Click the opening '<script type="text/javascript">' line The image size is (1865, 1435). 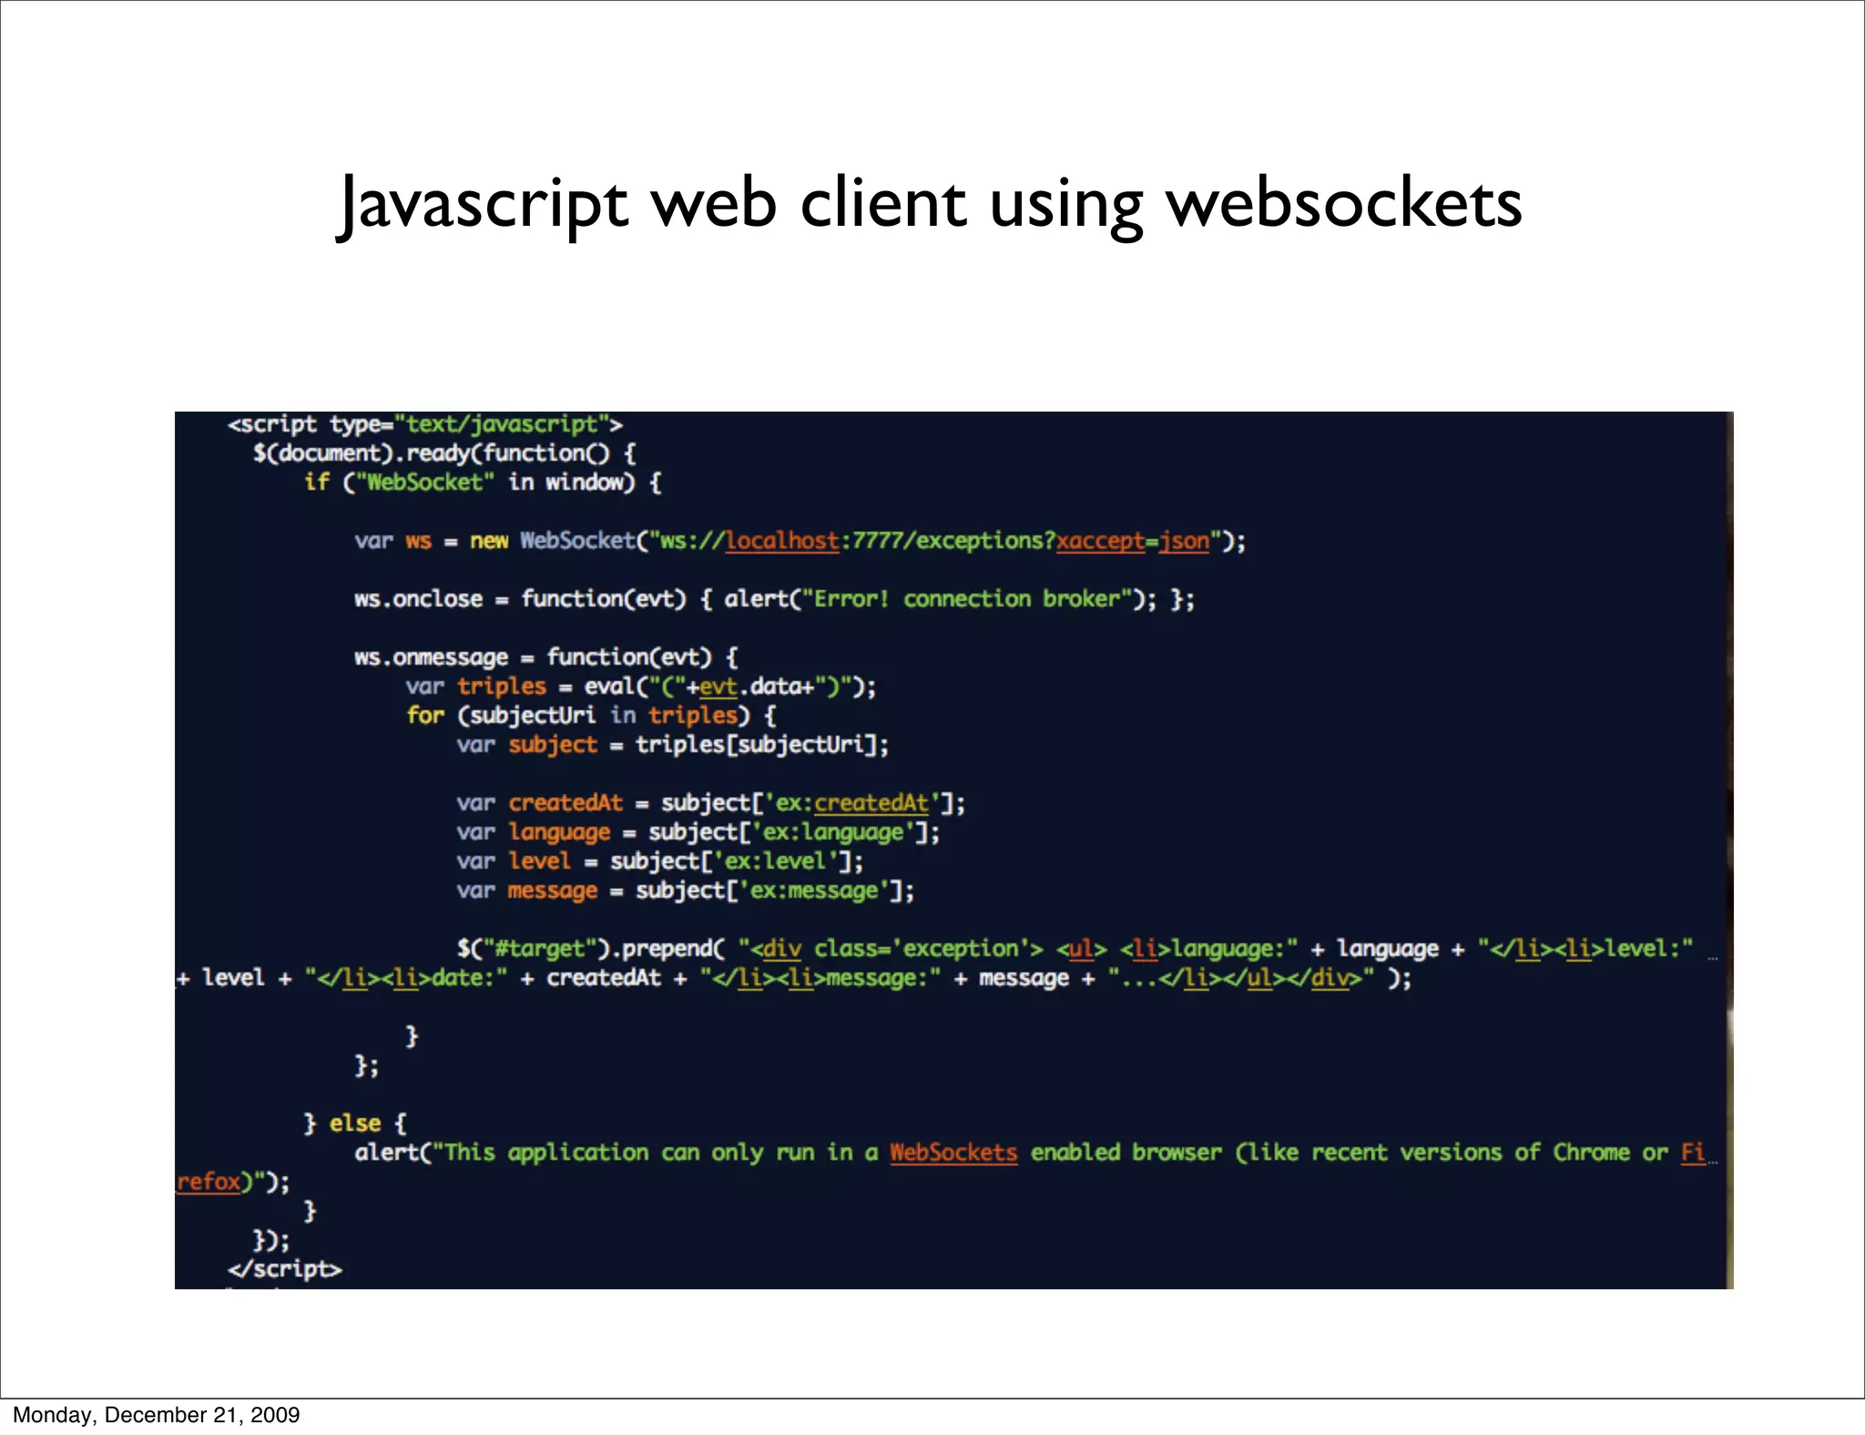click(425, 424)
